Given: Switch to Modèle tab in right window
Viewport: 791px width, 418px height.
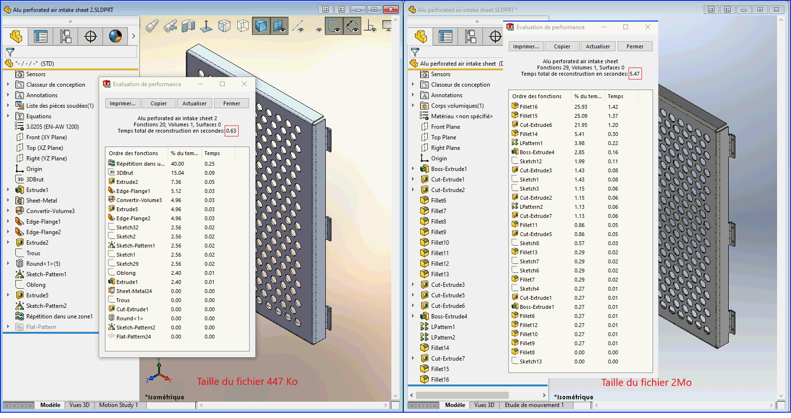Looking at the screenshot, I should tap(455, 405).
